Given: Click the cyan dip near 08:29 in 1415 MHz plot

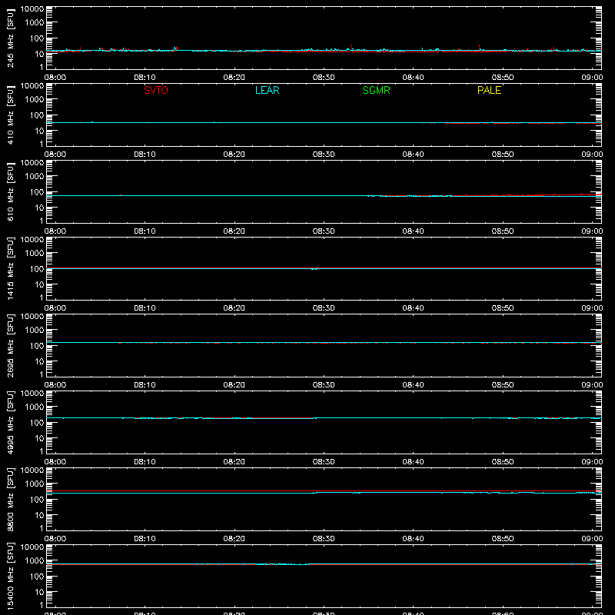Looking at the screenshot, I should tap(314, 269).
